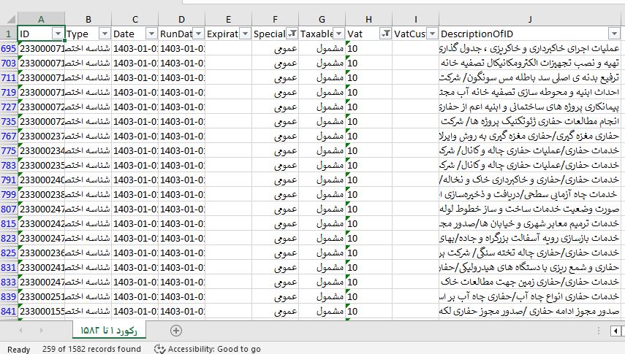This screenshot has height=354, width=625.
Task: Click the Accessibility: Good to go status text
Action: 214,349
